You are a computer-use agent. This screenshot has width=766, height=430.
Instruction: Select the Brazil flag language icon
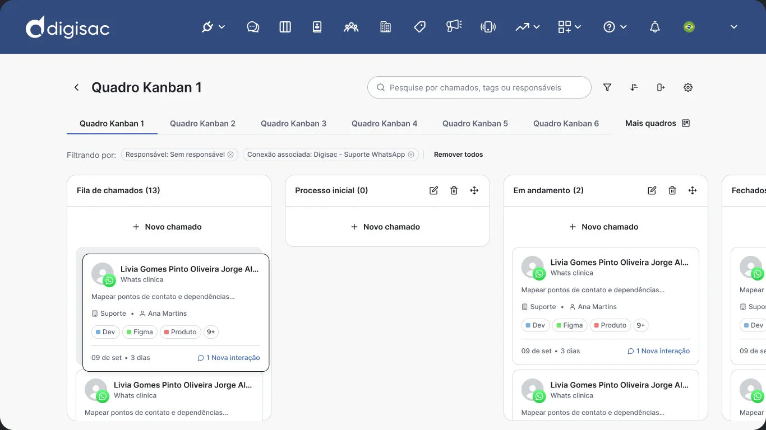(689, 27)
